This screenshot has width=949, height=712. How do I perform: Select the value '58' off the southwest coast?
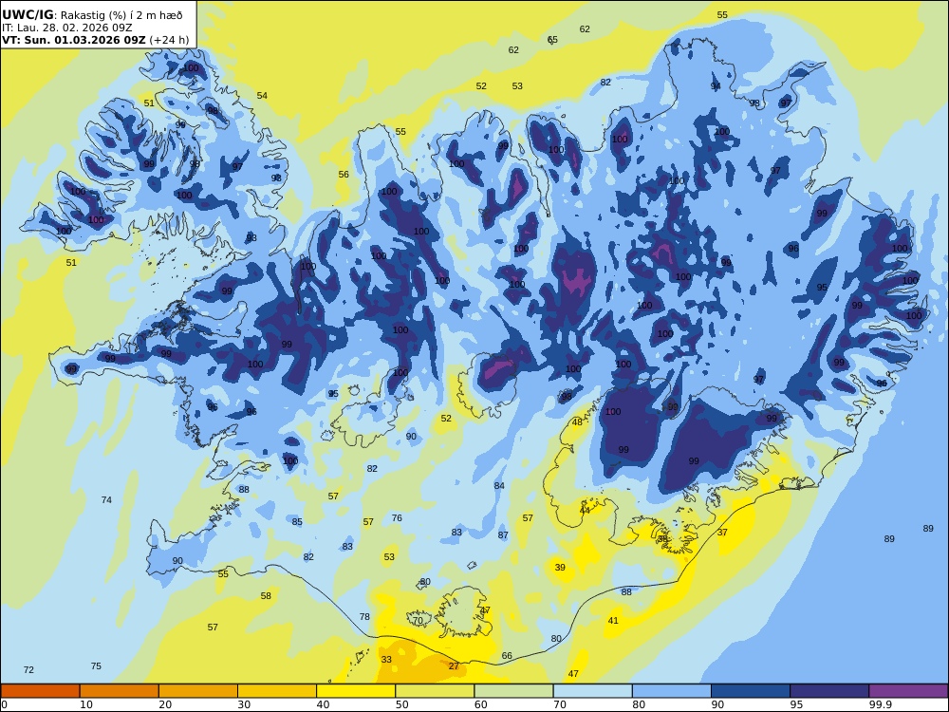(266, 596)
